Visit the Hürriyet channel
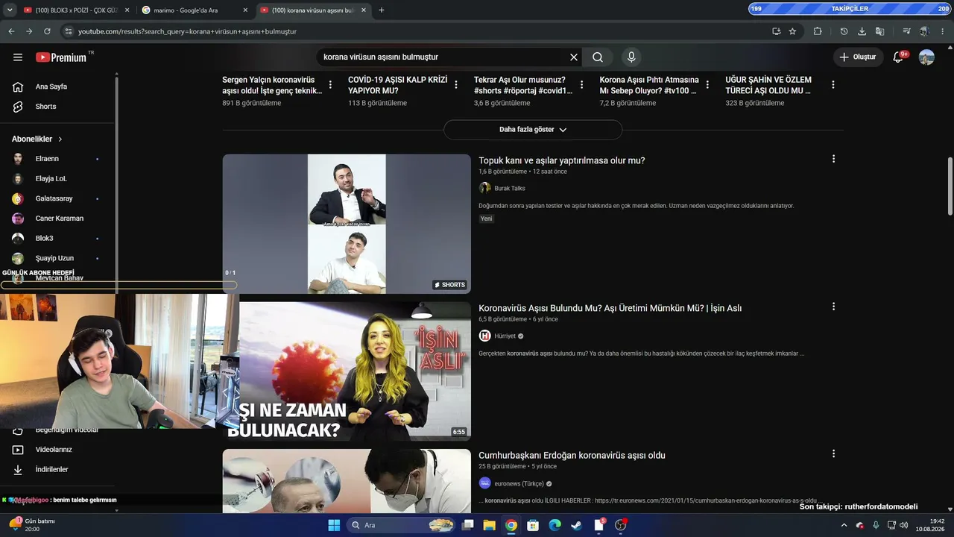This screenshot has width=954, height=537. point(505,336)
